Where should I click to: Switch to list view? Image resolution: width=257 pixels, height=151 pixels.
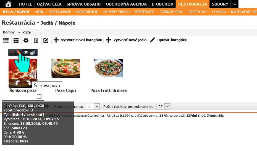[x=6, y=40]
